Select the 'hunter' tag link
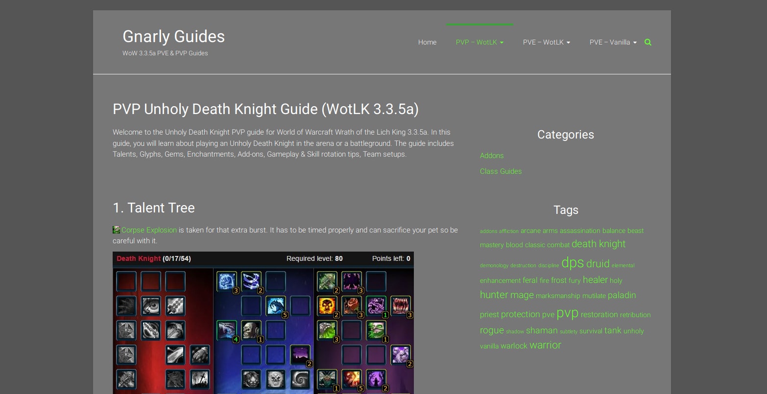This screenshot has height=394, width=767. click(494, 295)
